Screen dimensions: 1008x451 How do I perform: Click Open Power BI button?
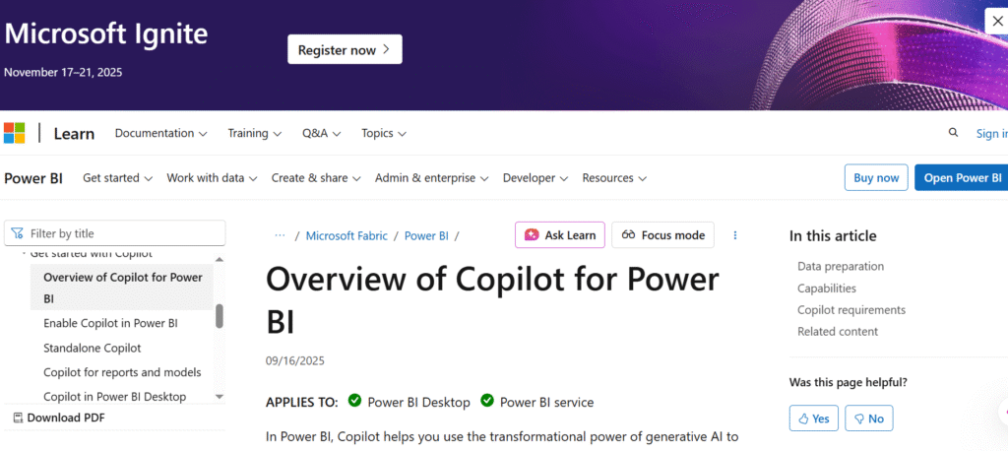pyautogui.click(x=962, y=177)
